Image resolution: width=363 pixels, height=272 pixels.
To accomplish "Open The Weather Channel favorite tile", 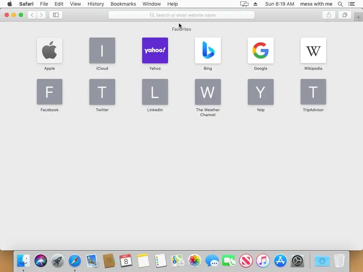I will pos(208,92).
